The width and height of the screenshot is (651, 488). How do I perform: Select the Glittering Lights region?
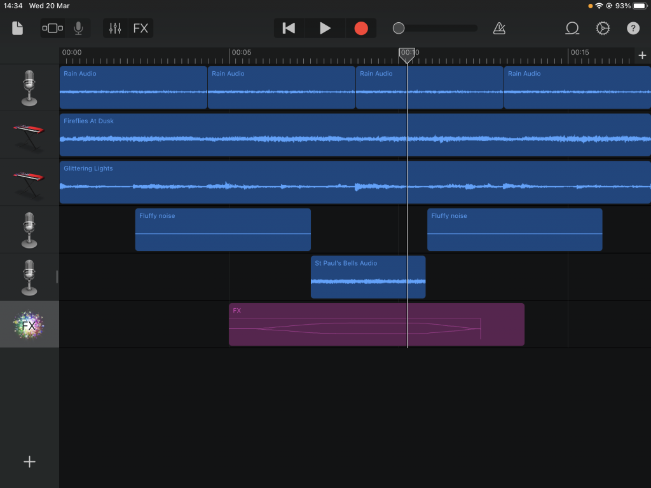pyautogui.click(x=355, y=182)
